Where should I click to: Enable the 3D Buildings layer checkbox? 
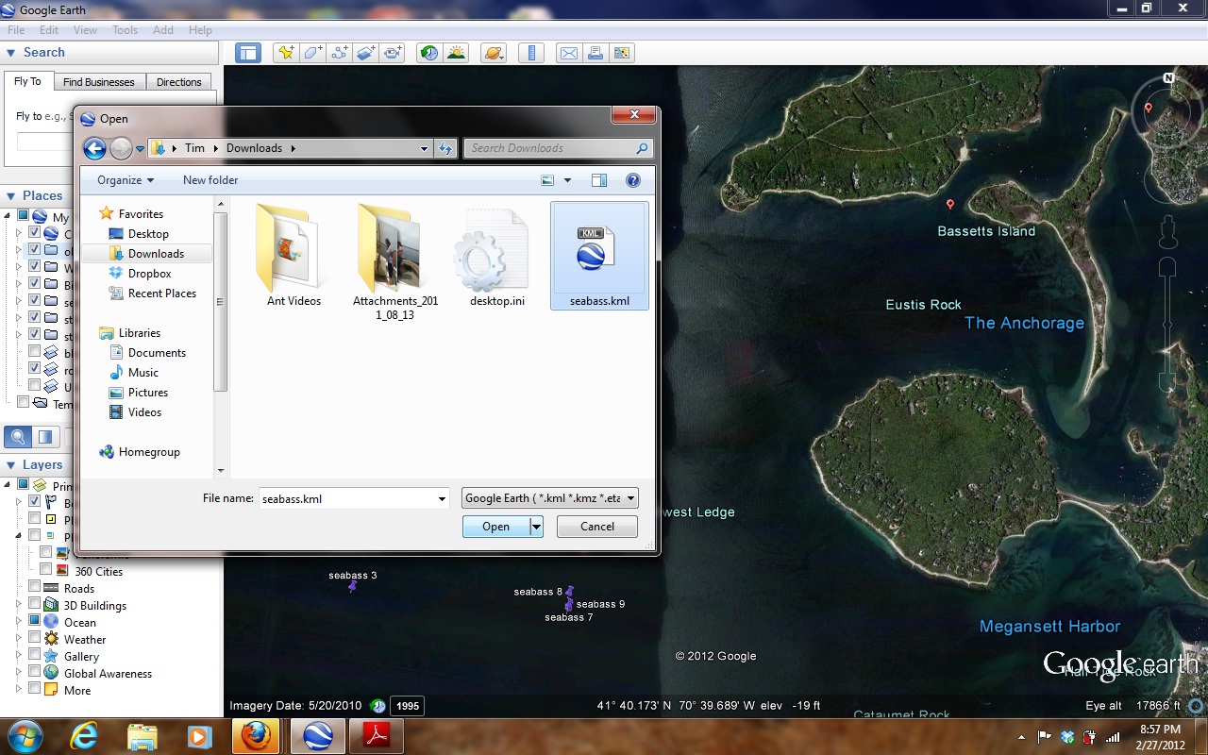(x=34, y=605)
